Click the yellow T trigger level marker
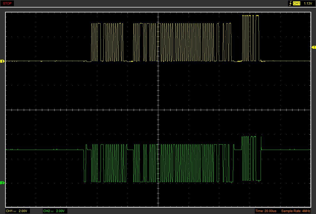This screenshot has height=214, width=316. [314, 47]
